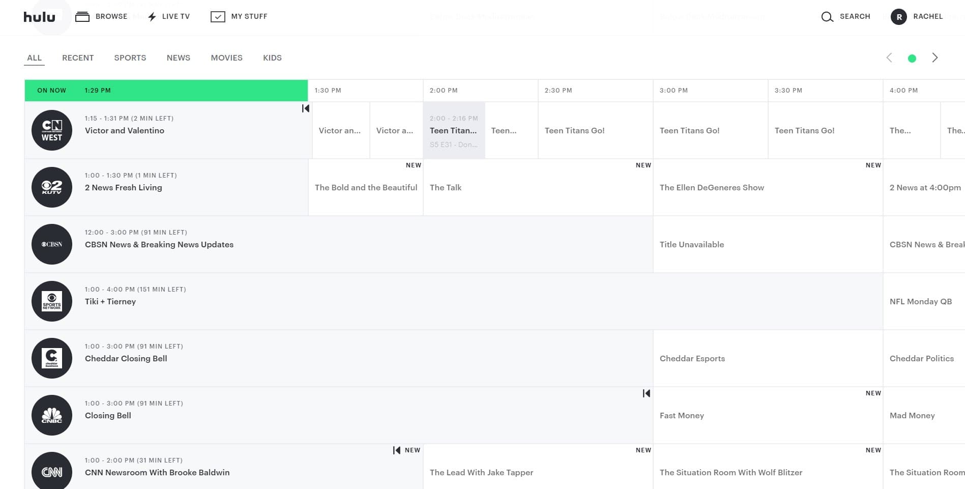Click the ON NOW green header
The width and height of the screenshot is (965, 489).
tap(166, 91)
